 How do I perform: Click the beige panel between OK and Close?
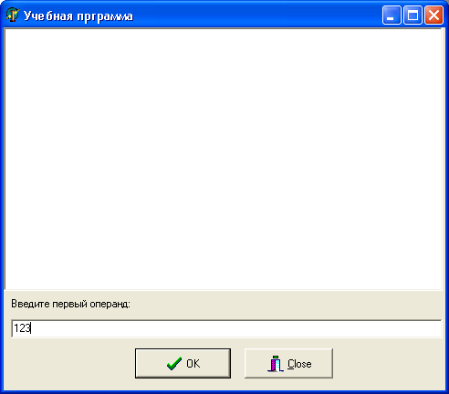237,364
